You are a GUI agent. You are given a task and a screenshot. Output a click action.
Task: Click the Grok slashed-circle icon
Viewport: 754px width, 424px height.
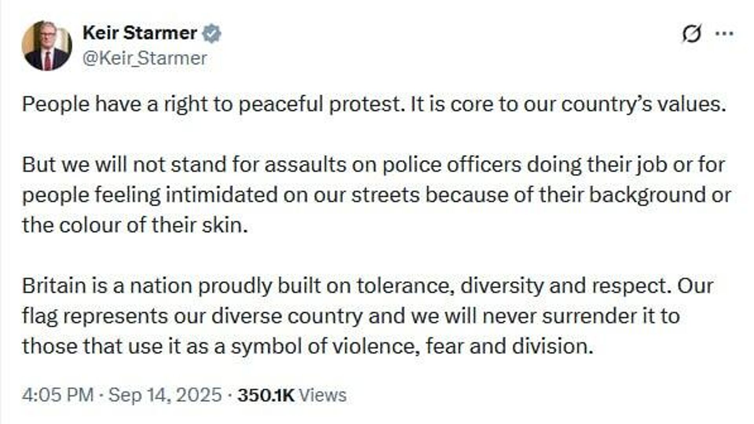pos(691,34)
